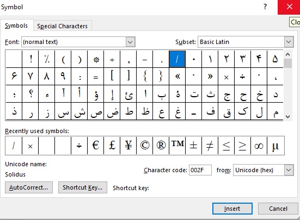Select the registered trademark ® recent symbol
This screenshot has width=300, height=220.
(x=161, y=146)
